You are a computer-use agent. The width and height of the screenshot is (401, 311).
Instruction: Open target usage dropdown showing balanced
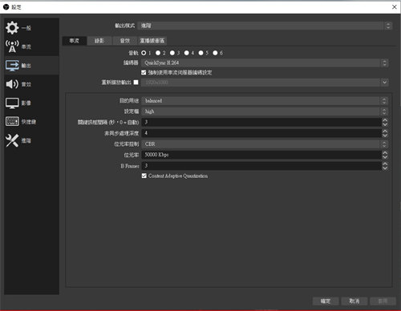[265, 101]
